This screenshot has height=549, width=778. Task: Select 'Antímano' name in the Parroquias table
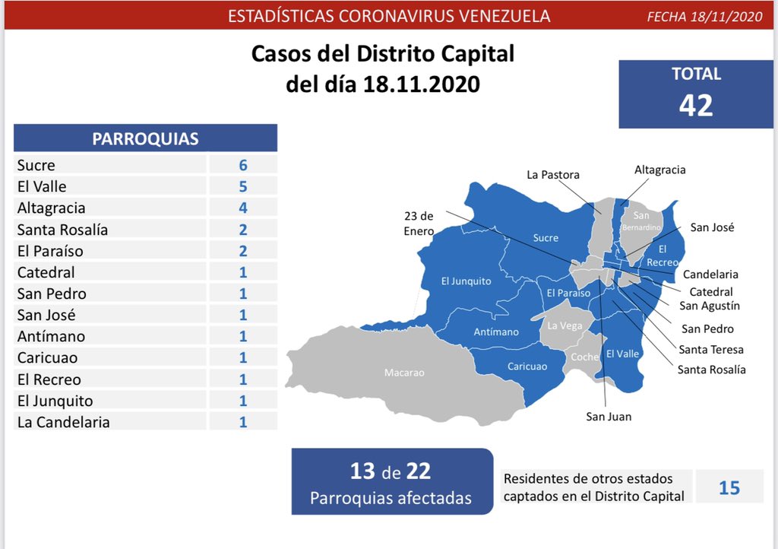point(51,336)
